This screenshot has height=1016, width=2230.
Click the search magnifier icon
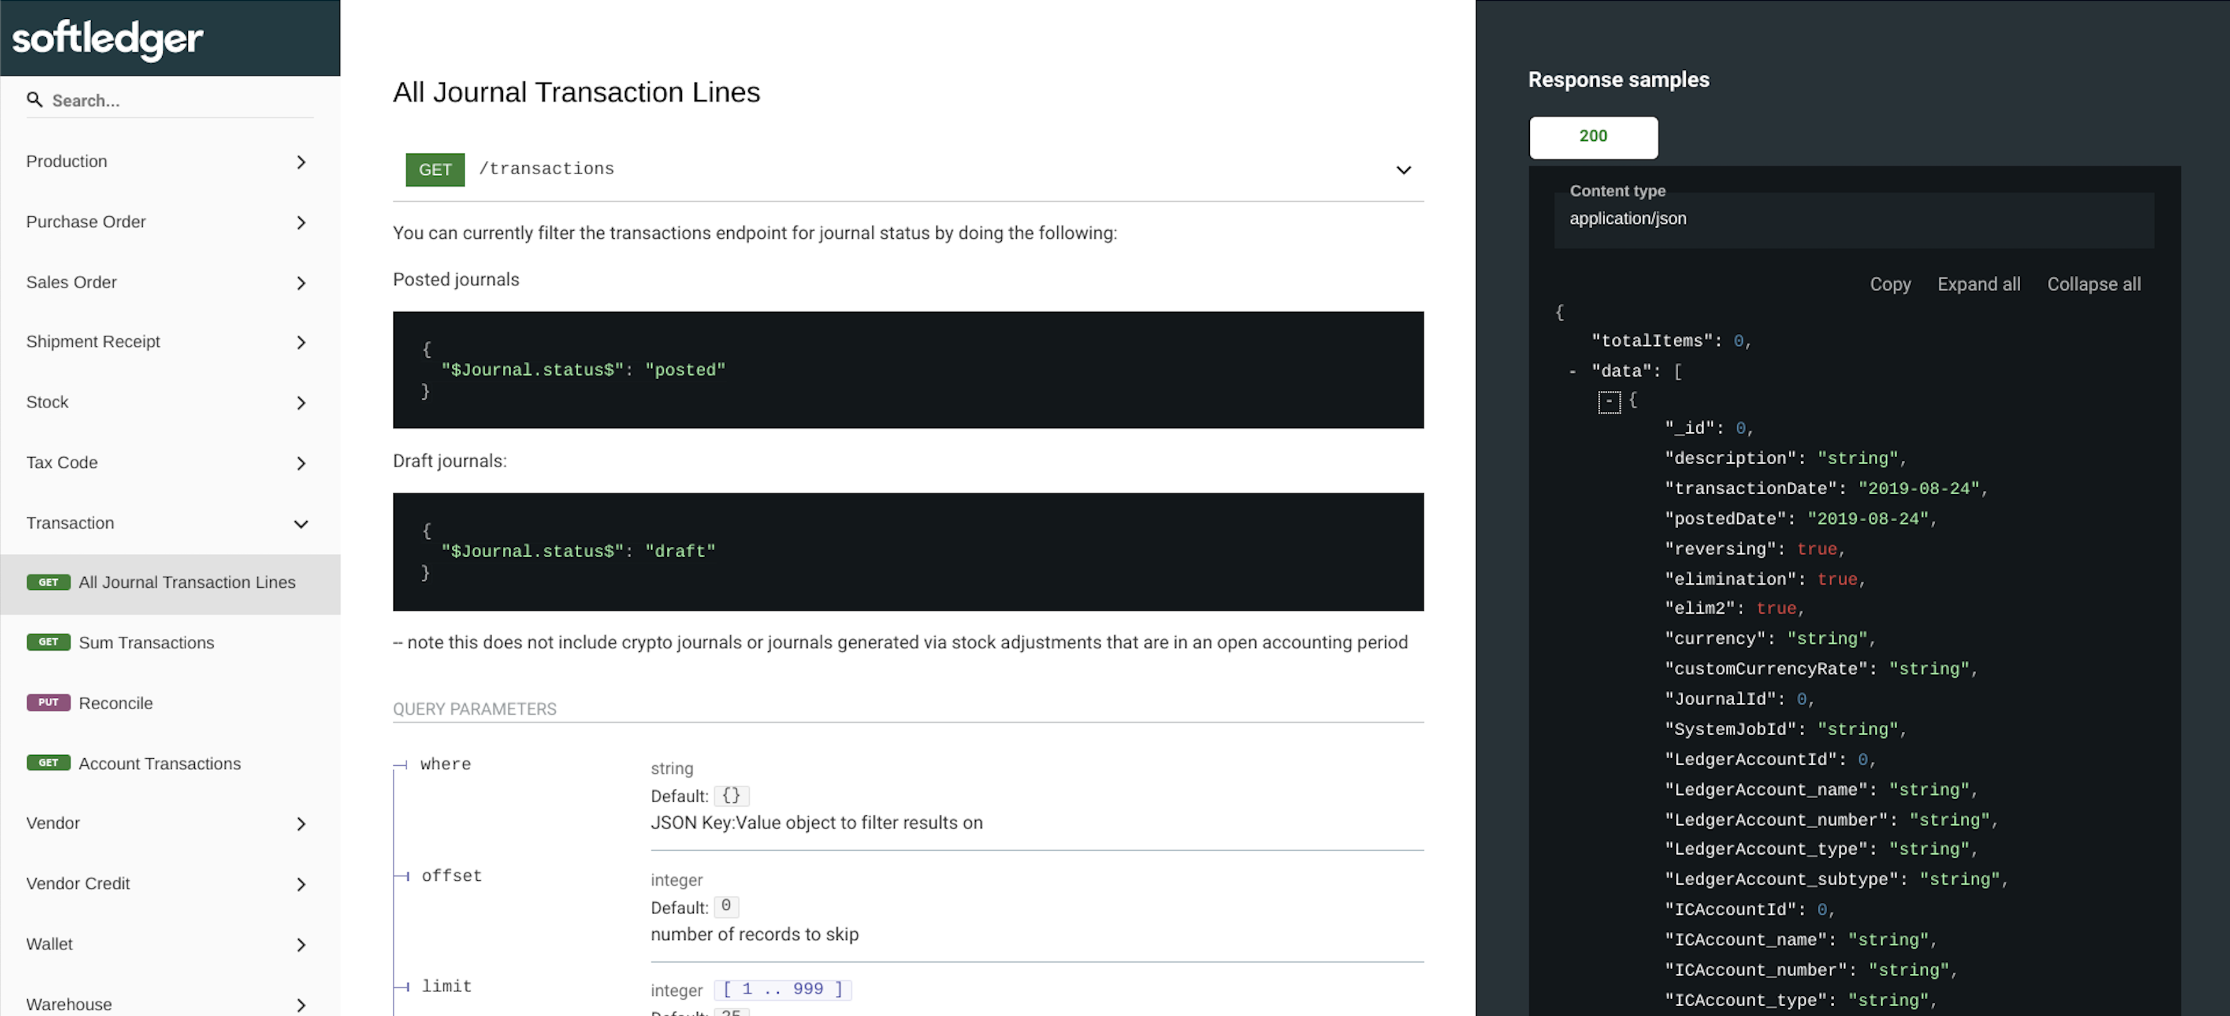pos(35,101)
